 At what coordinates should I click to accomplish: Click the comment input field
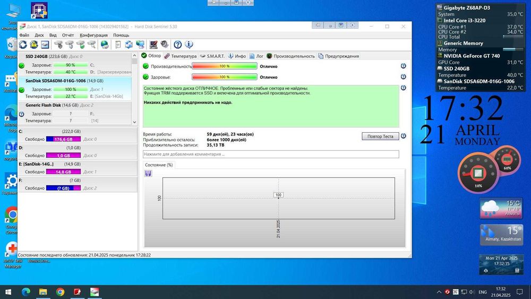(271, 155)
